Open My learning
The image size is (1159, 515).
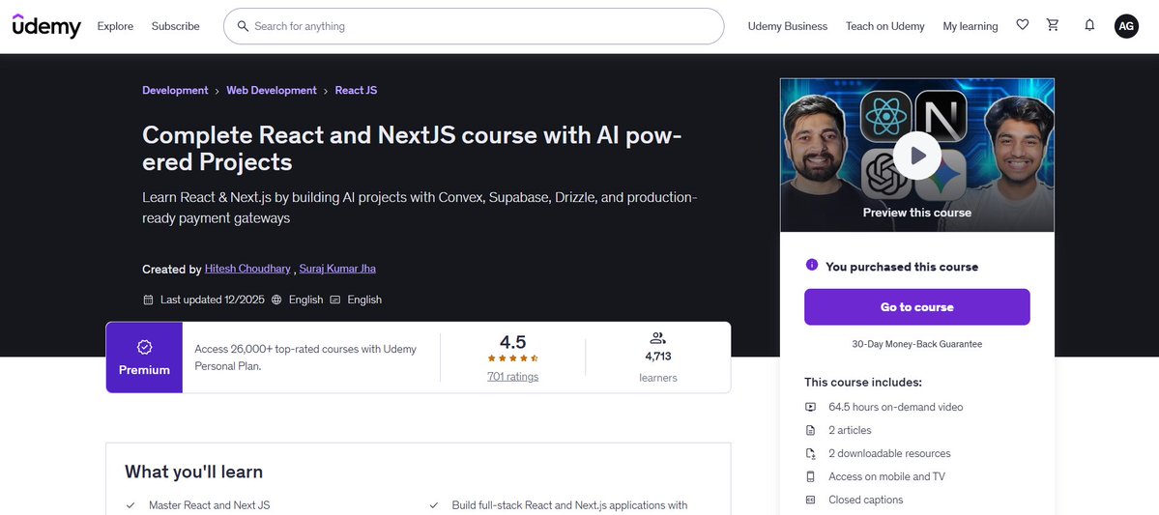(971, 26)
